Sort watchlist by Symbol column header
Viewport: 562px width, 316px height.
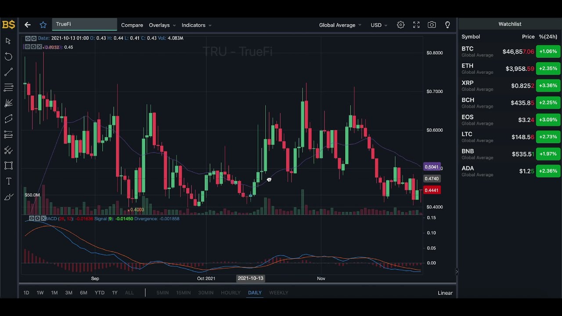coord(471,37)
